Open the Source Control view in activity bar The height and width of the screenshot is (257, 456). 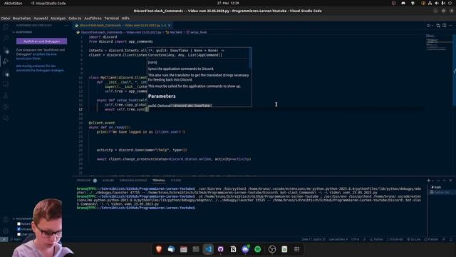click(6, 50)
